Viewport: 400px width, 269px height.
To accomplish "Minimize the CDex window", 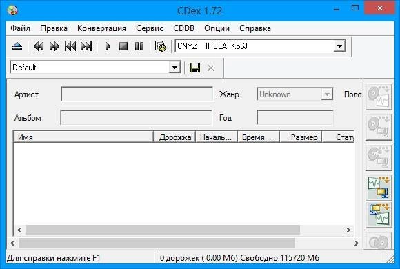I will click(337, 10).
